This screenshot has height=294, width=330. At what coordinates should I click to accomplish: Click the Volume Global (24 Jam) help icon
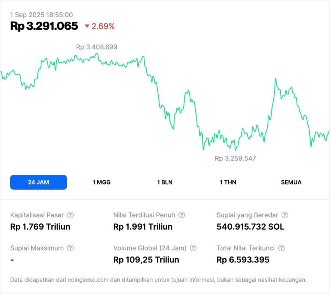tap(193, 248)
